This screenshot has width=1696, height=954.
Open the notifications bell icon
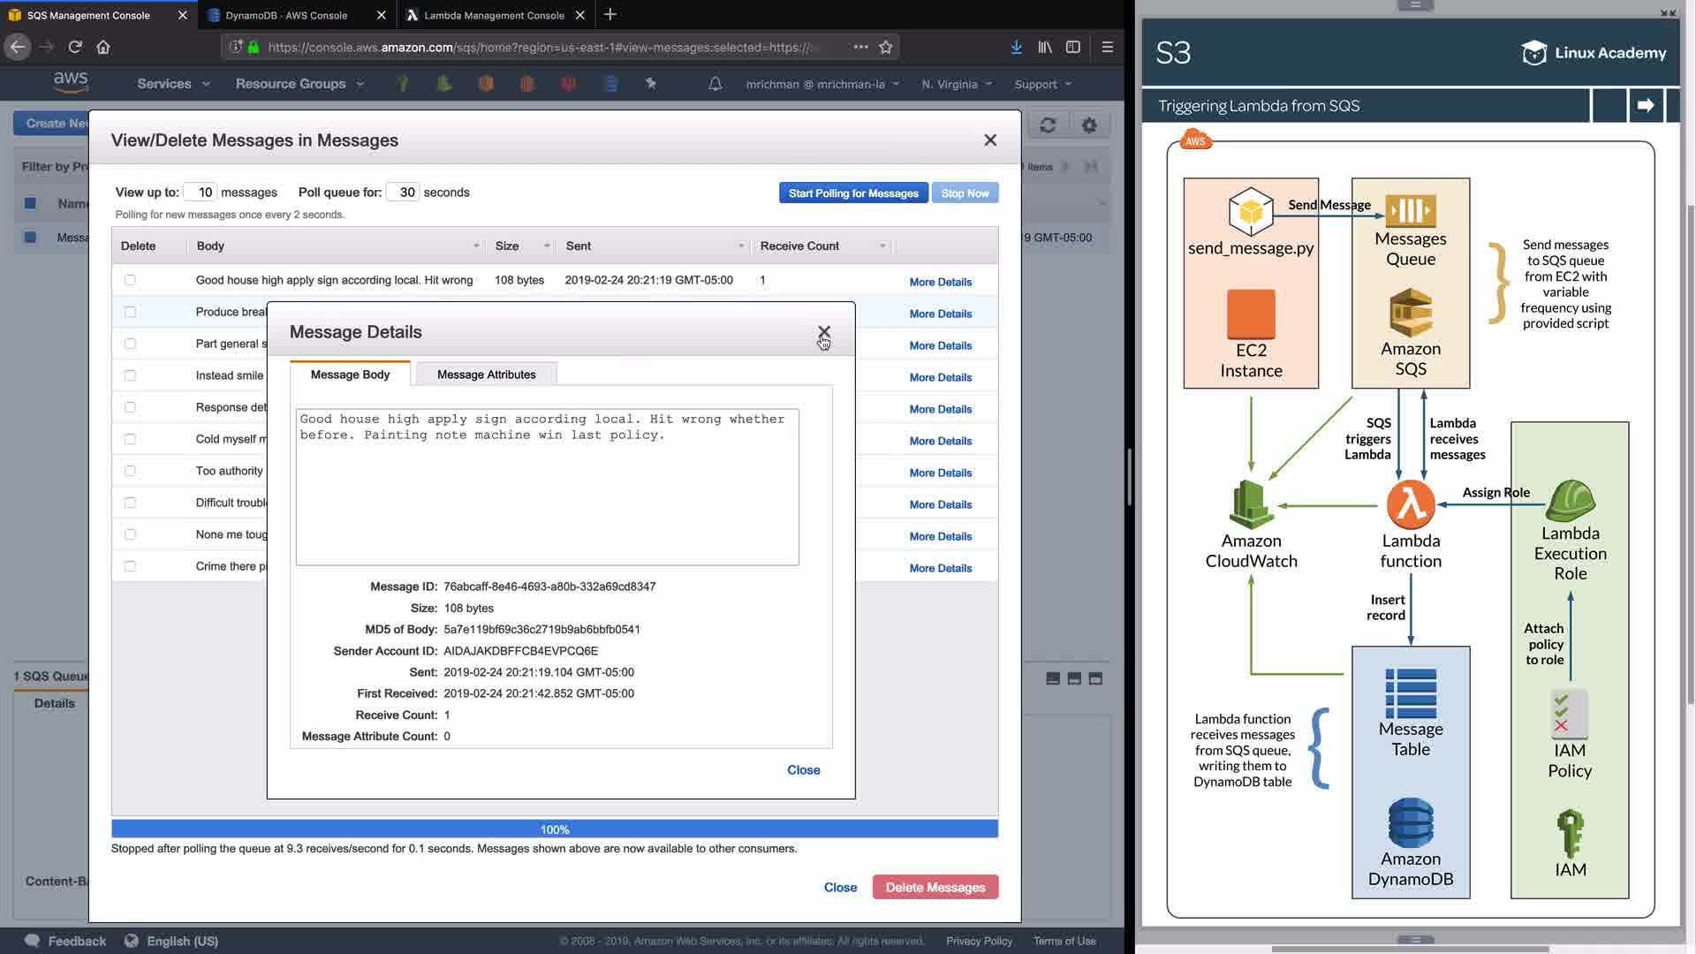click(x=715, y=84)
